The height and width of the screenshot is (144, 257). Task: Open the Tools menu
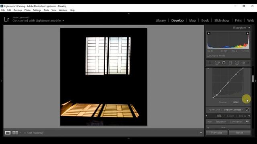(46, 10)
